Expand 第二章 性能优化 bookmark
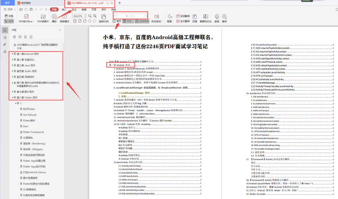The height and width of the screenshot is (199, 338). tap(13, 60)
